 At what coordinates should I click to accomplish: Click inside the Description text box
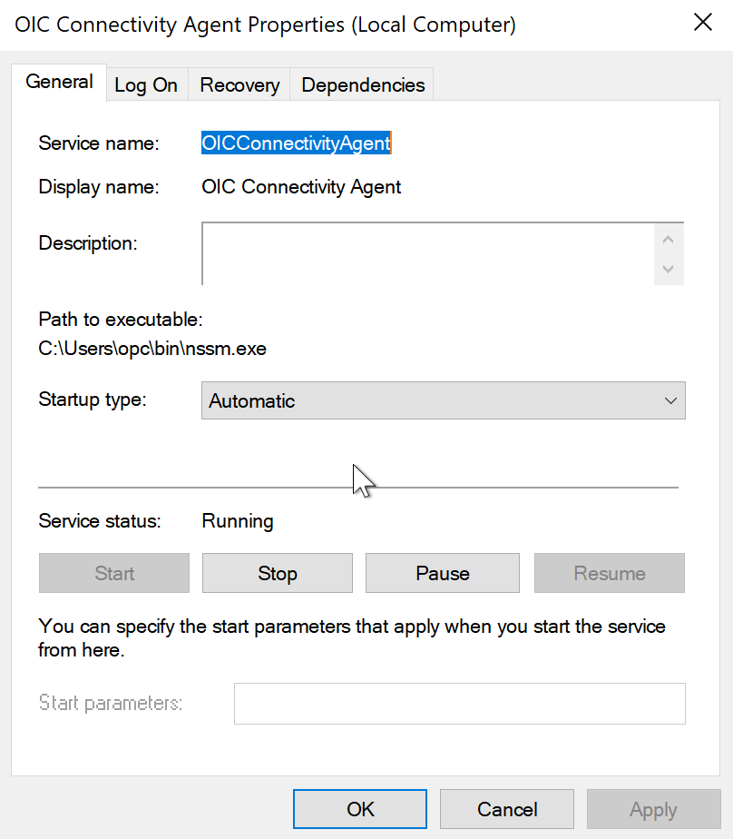[426, 253]
